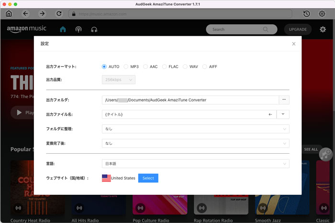Play the Country Heat Radio station icon
This screenshot has height=223, width=335.
point(18,208)
